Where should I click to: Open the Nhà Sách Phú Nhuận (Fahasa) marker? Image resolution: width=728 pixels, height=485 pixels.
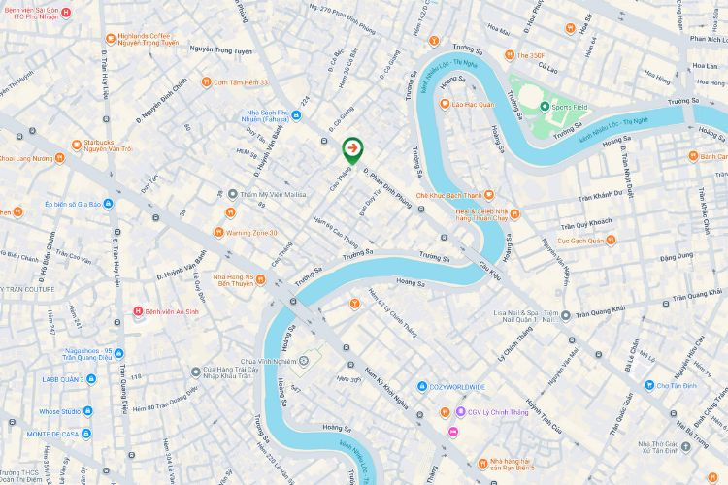(x=296, y=115)
